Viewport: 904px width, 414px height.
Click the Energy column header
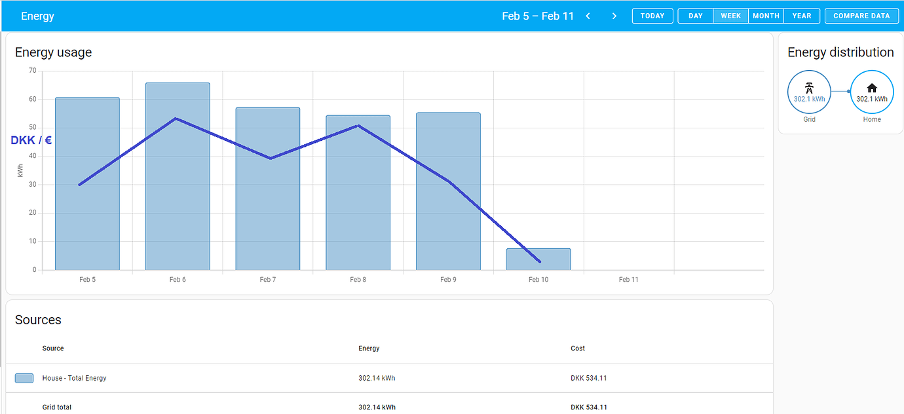(x=369, y=348)
